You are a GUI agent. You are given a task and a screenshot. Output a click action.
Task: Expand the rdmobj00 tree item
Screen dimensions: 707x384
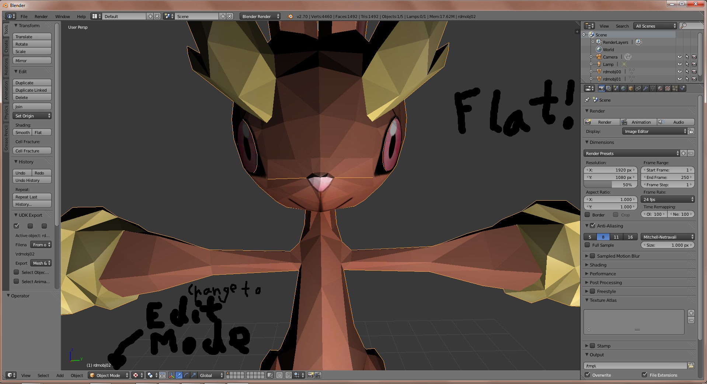(x=591, y=71)
